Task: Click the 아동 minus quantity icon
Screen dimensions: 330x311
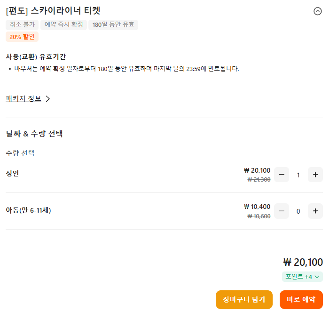Action: coord(282,211)
